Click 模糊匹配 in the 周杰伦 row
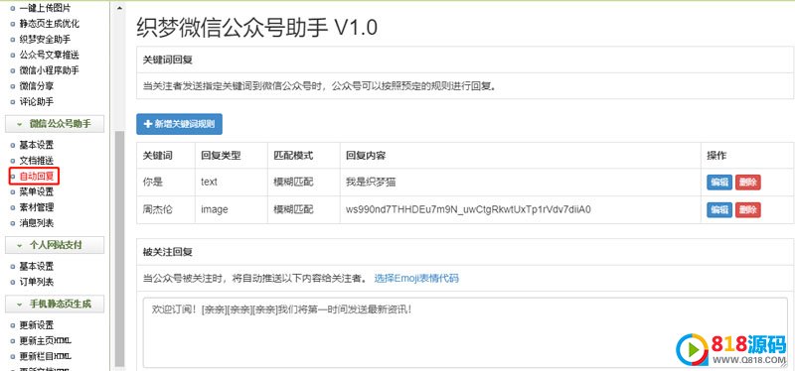Screen dimensions: 795x371 pos(293,209)
